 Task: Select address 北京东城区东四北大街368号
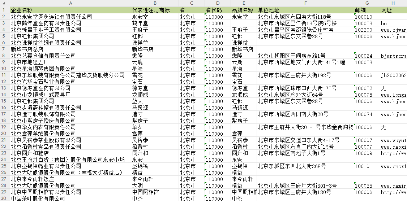point(305,166)
